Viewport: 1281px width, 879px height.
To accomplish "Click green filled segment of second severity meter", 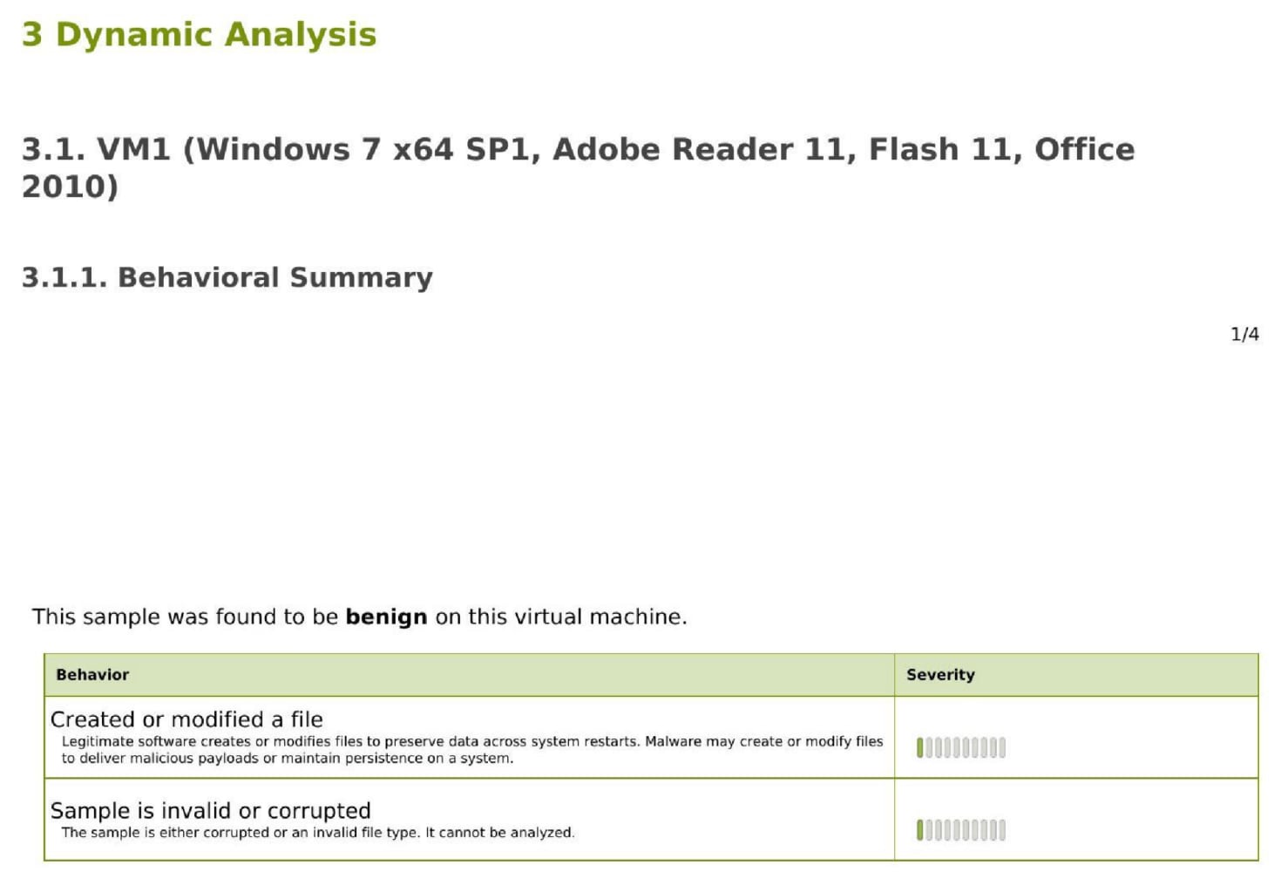I will point(919,829).
